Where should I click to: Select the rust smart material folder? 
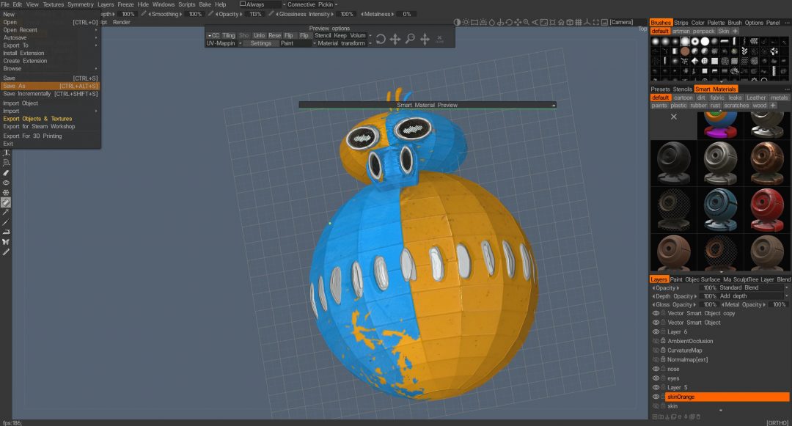click(715, 106)
